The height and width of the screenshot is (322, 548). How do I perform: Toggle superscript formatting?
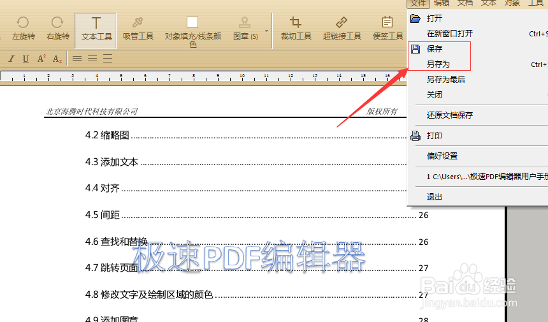tap(41, 59)
